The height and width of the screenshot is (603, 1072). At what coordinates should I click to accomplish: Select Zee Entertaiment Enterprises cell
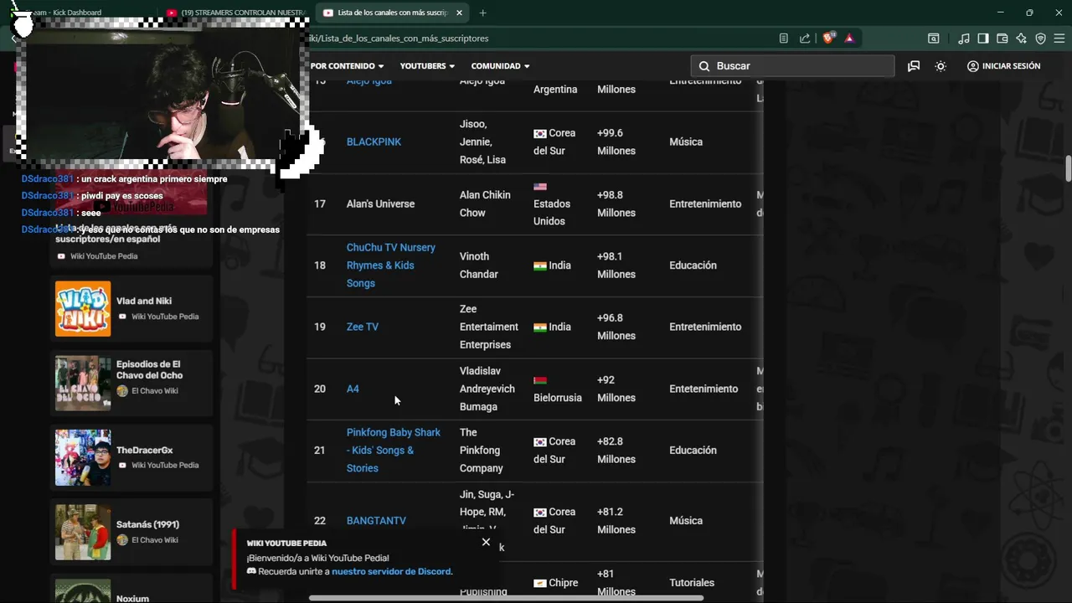[x=489, y=327]
